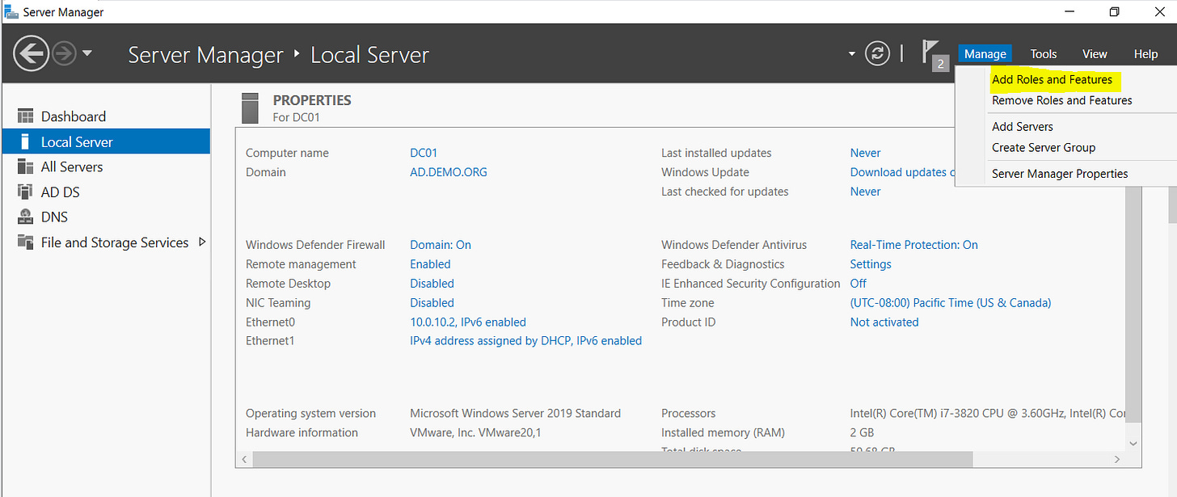The width and height of the screenshot is (1177, 497).
Task: Open the Manage menu
Action: tap(985, 54)
